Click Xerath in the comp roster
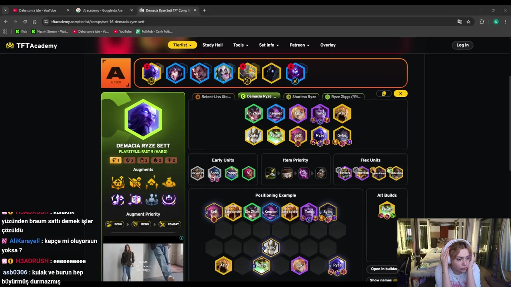 click(x=276, y=136)
